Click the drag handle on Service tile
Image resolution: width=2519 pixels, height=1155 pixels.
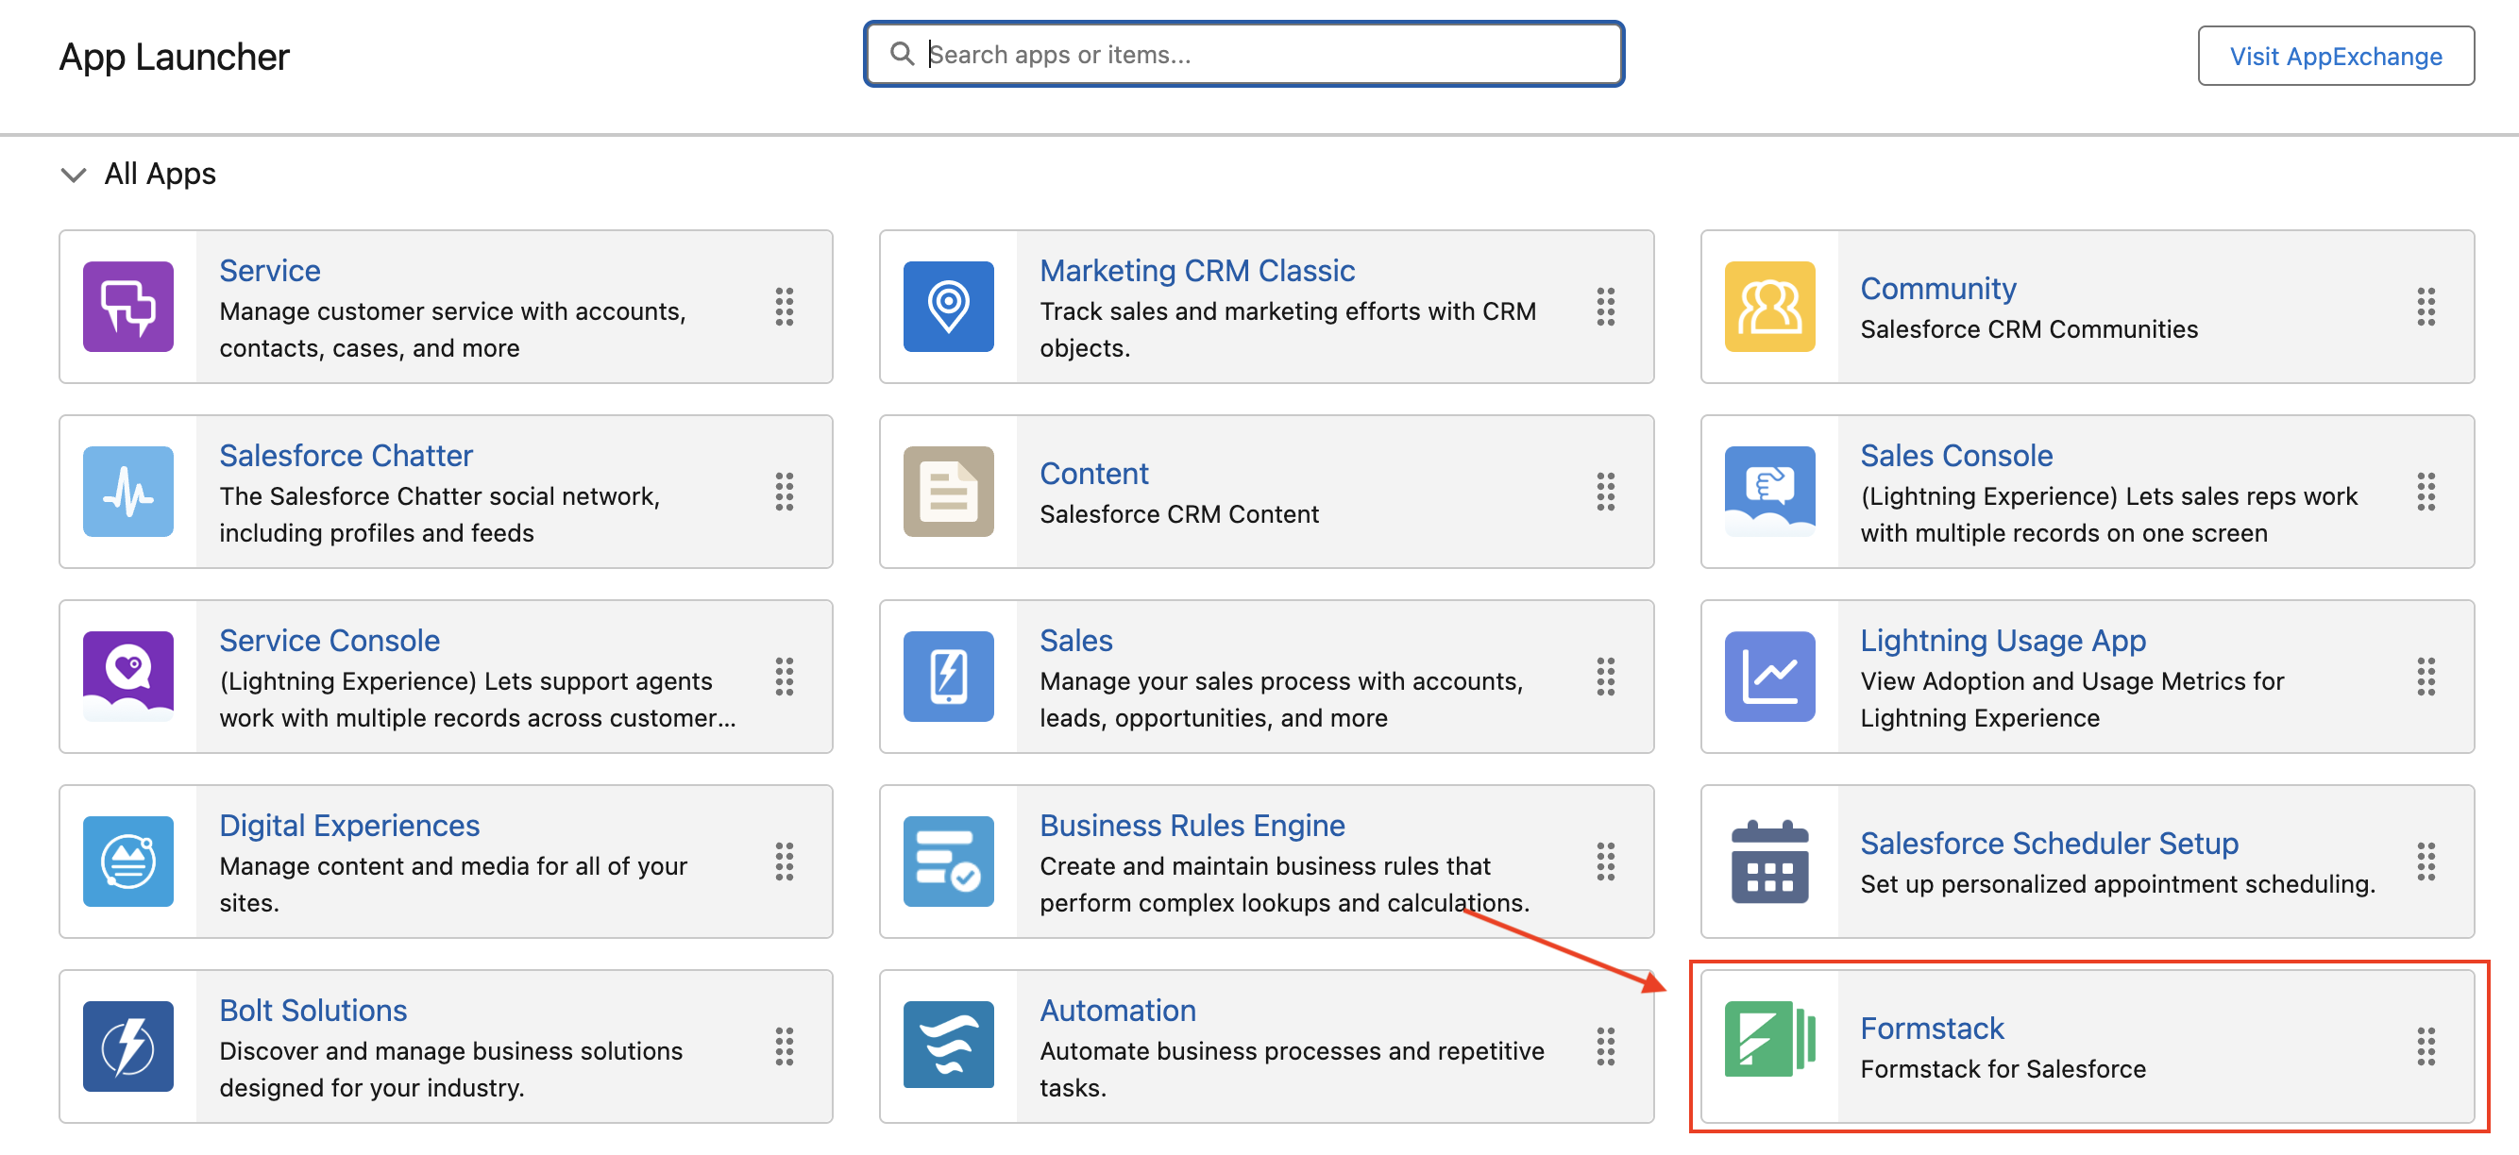coord(785,307)
